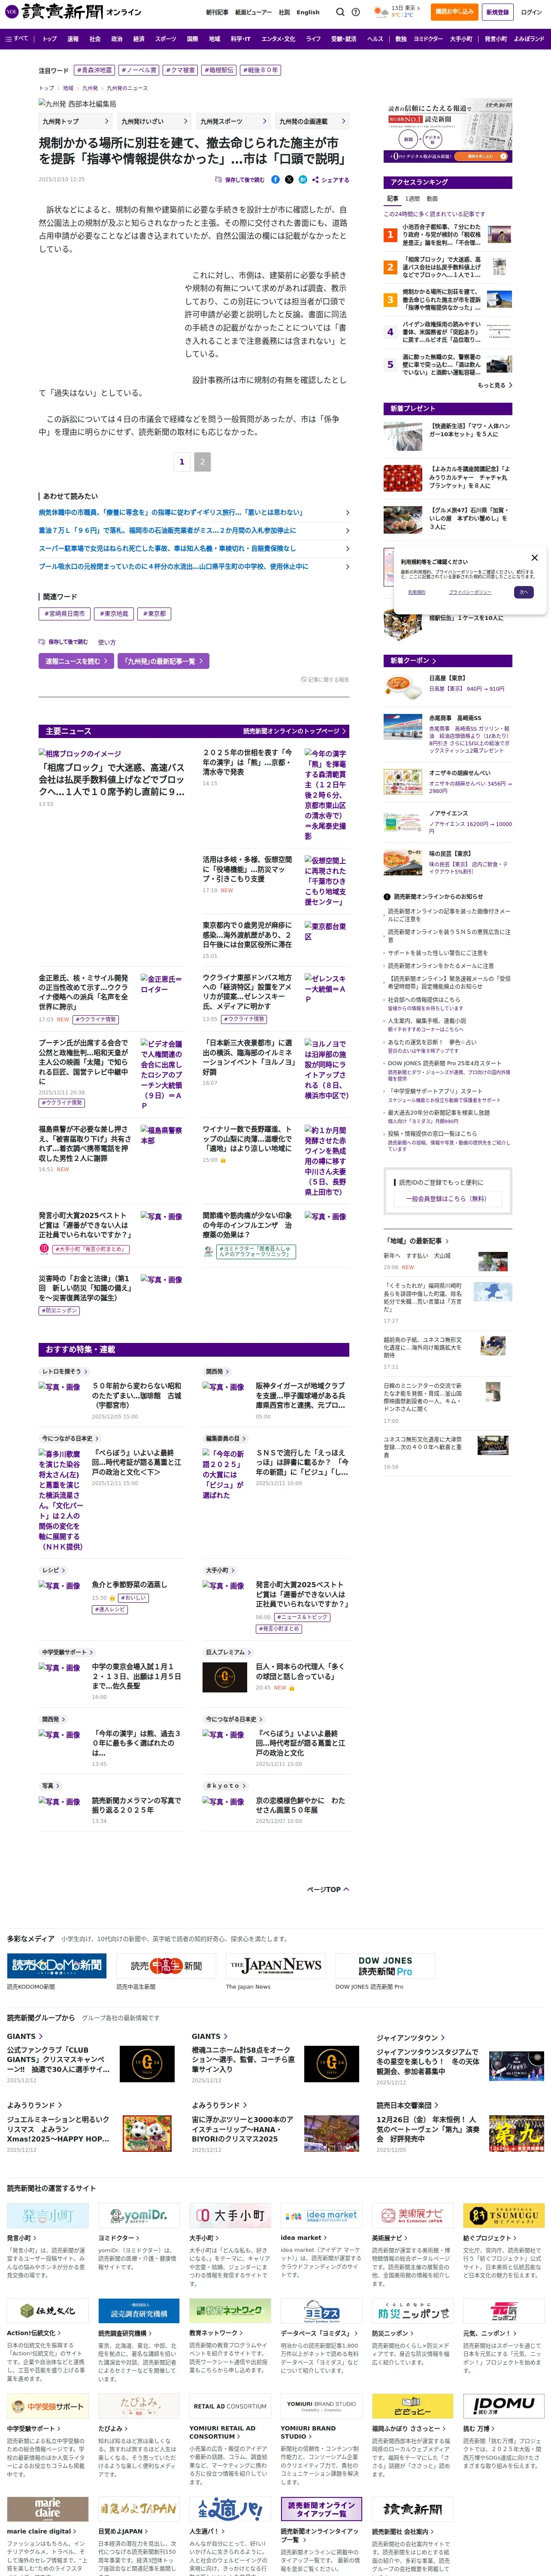Click ranking number 2 badge
The width and height of the screenshot is (551, 2576).
pos(390,267)
